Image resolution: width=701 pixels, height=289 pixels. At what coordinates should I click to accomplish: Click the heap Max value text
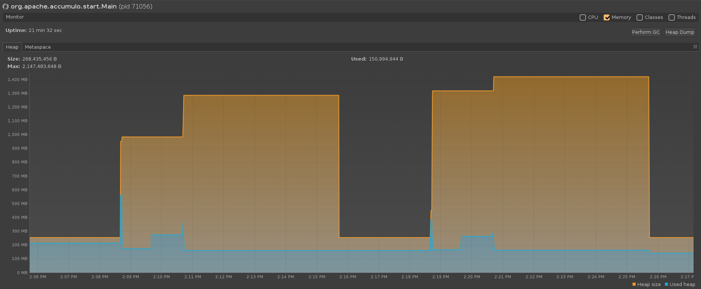tap(42, 66)
